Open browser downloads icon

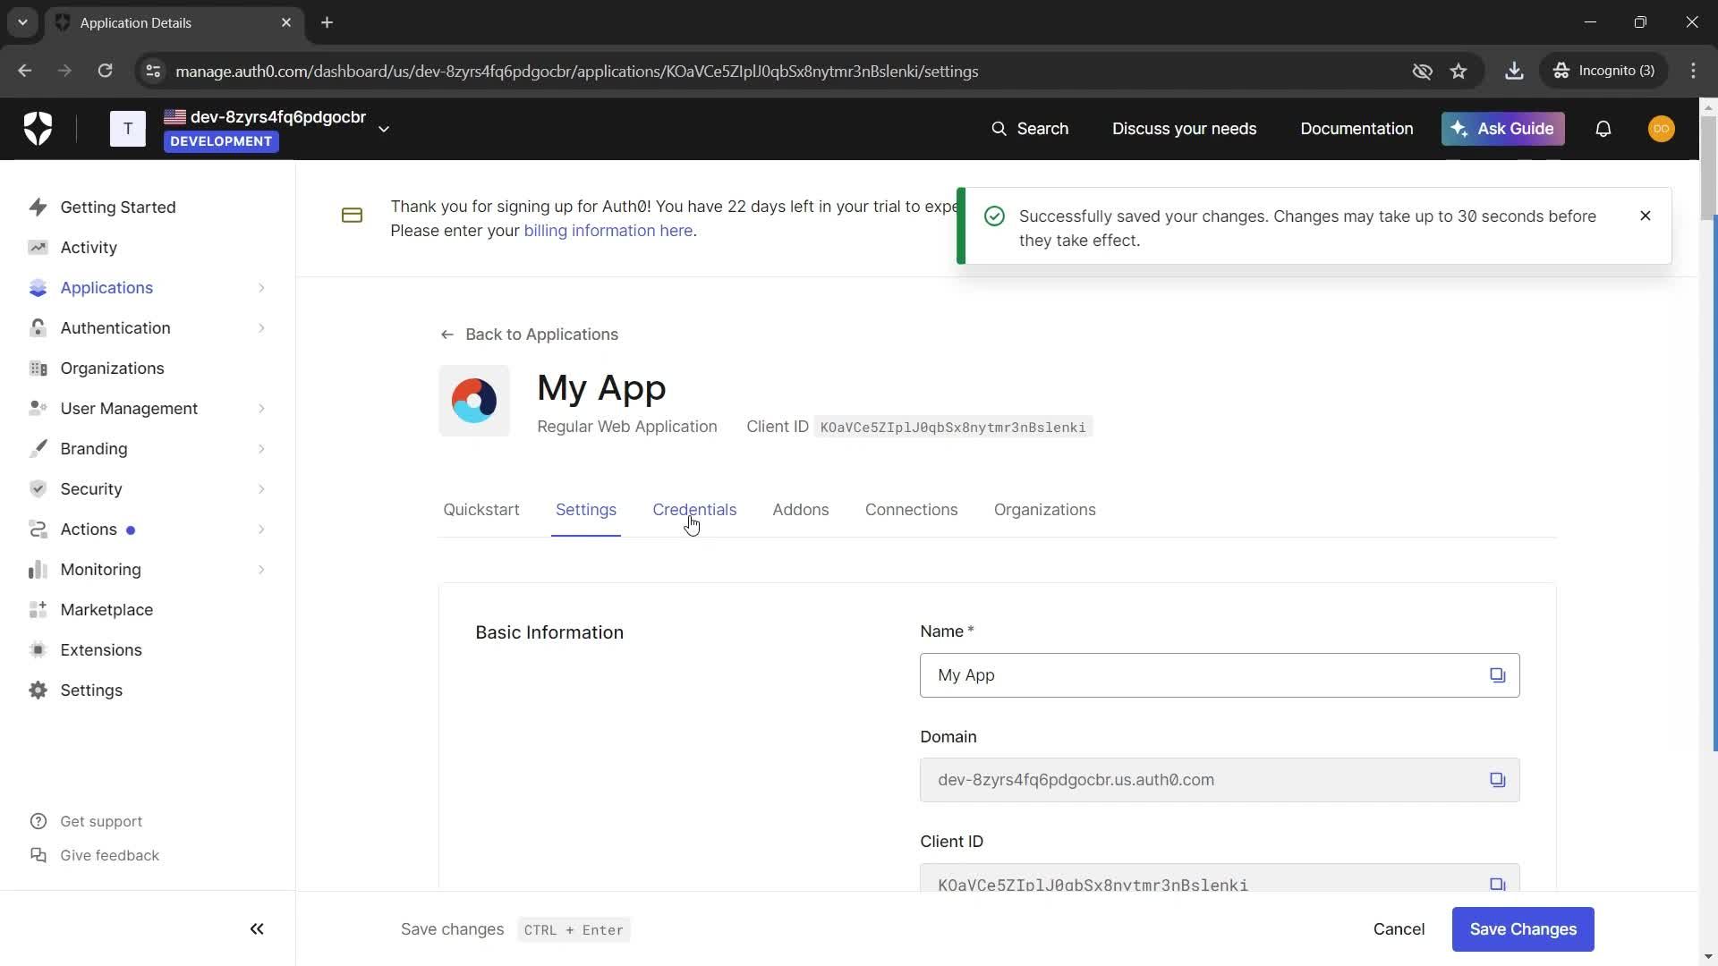(1514, 71)
